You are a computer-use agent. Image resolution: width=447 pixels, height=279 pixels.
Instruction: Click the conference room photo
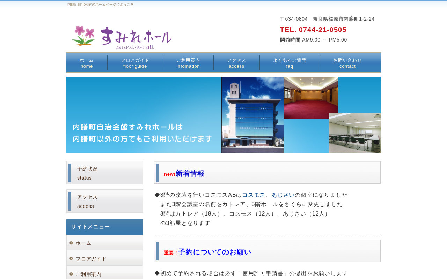[355, 133]
